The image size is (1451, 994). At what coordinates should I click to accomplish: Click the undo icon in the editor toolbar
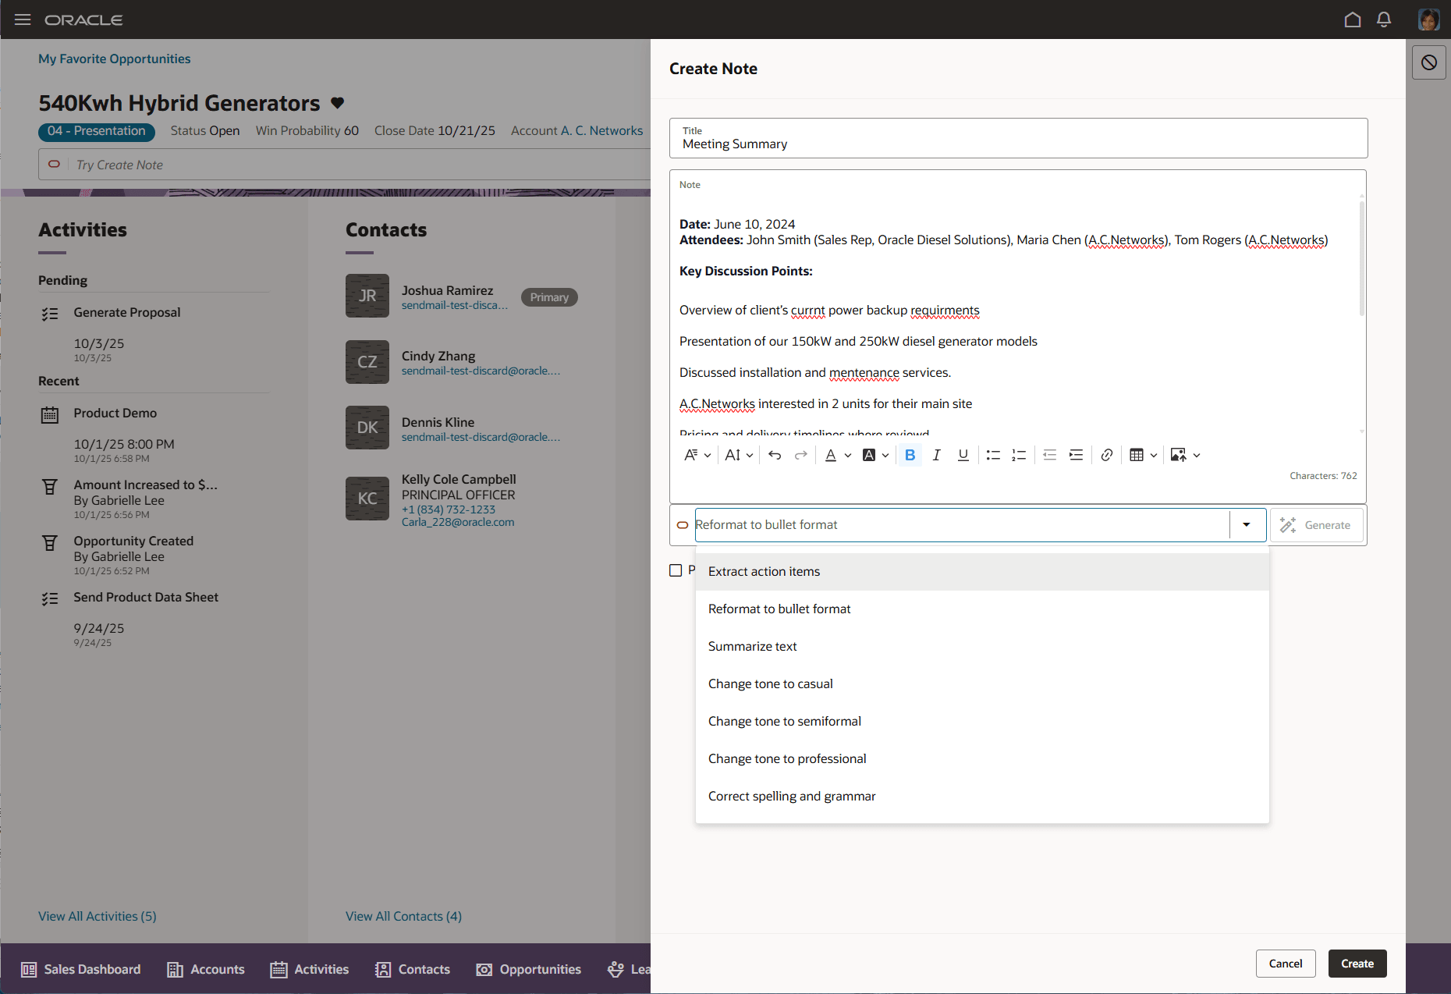point(775,455)
